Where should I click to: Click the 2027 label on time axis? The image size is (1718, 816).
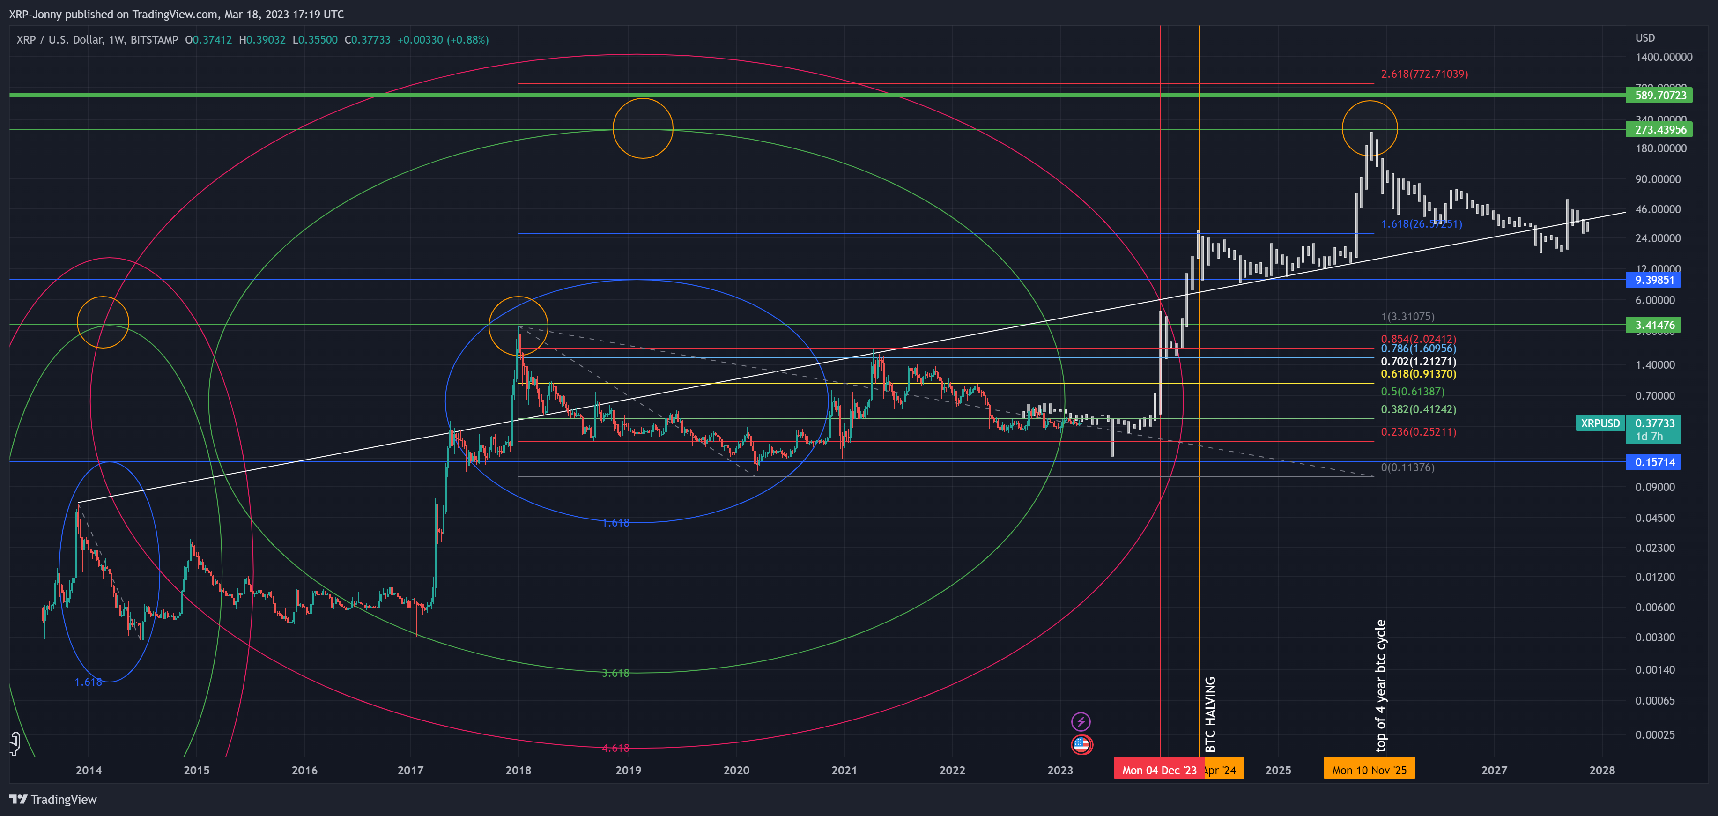pyautogui.click(x=1494, y=770)
